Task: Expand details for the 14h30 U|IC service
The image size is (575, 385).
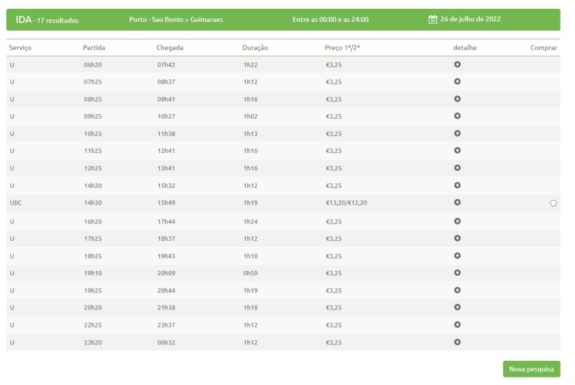Action: (457, 202)
